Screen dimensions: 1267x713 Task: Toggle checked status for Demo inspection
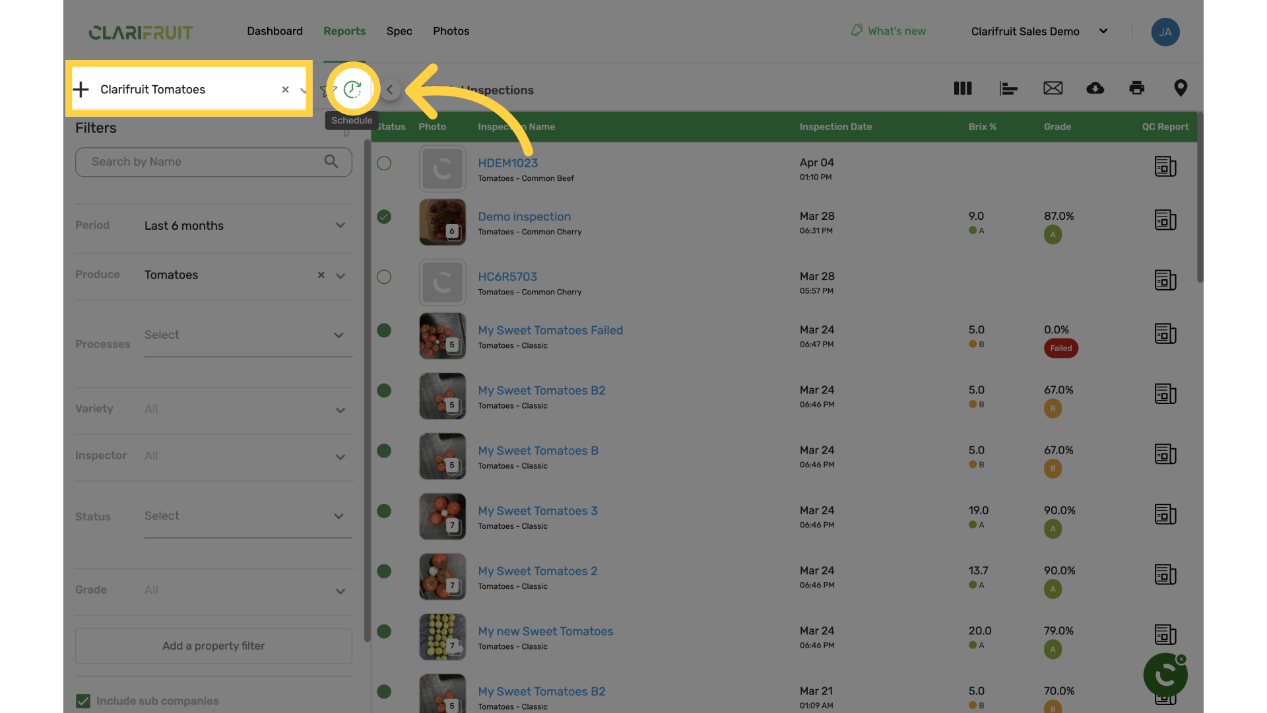point(384,217)
